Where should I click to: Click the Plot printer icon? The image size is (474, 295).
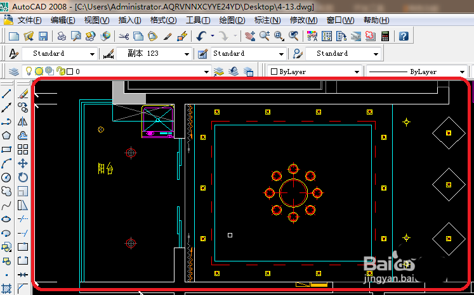pyautogui.click(x=62, y=36)
